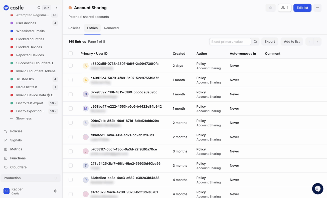Check the e40d12c4 entry checkbox

coord(71,80)
